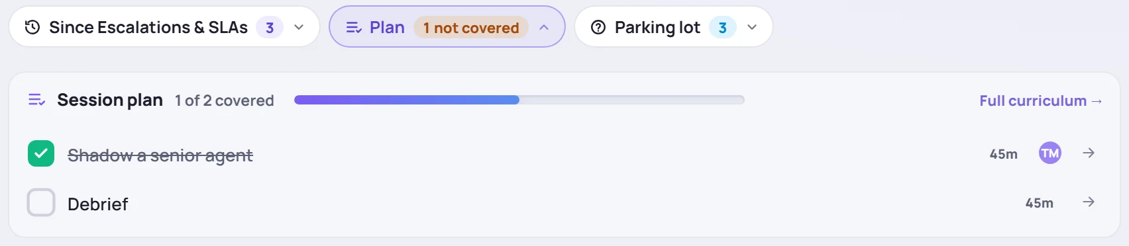Click the count badge 3 on Parking lot
The height and width of the screenshot is (246, 1129).
click(723, 27)
